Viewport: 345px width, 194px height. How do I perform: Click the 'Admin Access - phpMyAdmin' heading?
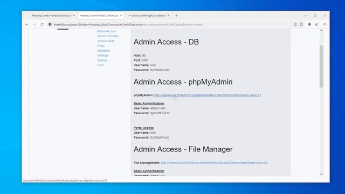pos(183,82)
